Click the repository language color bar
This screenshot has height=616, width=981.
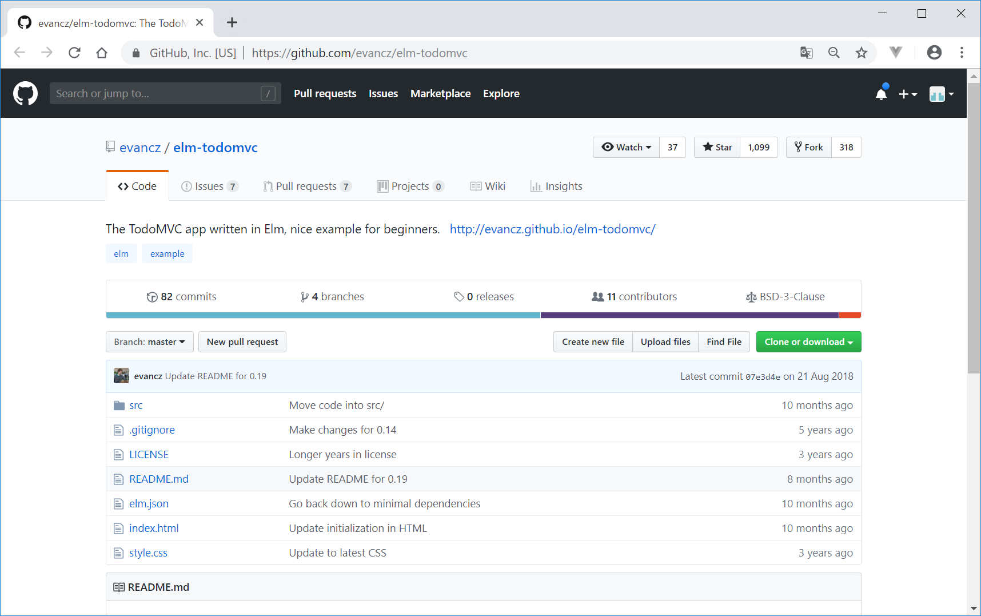coord(483,315)
